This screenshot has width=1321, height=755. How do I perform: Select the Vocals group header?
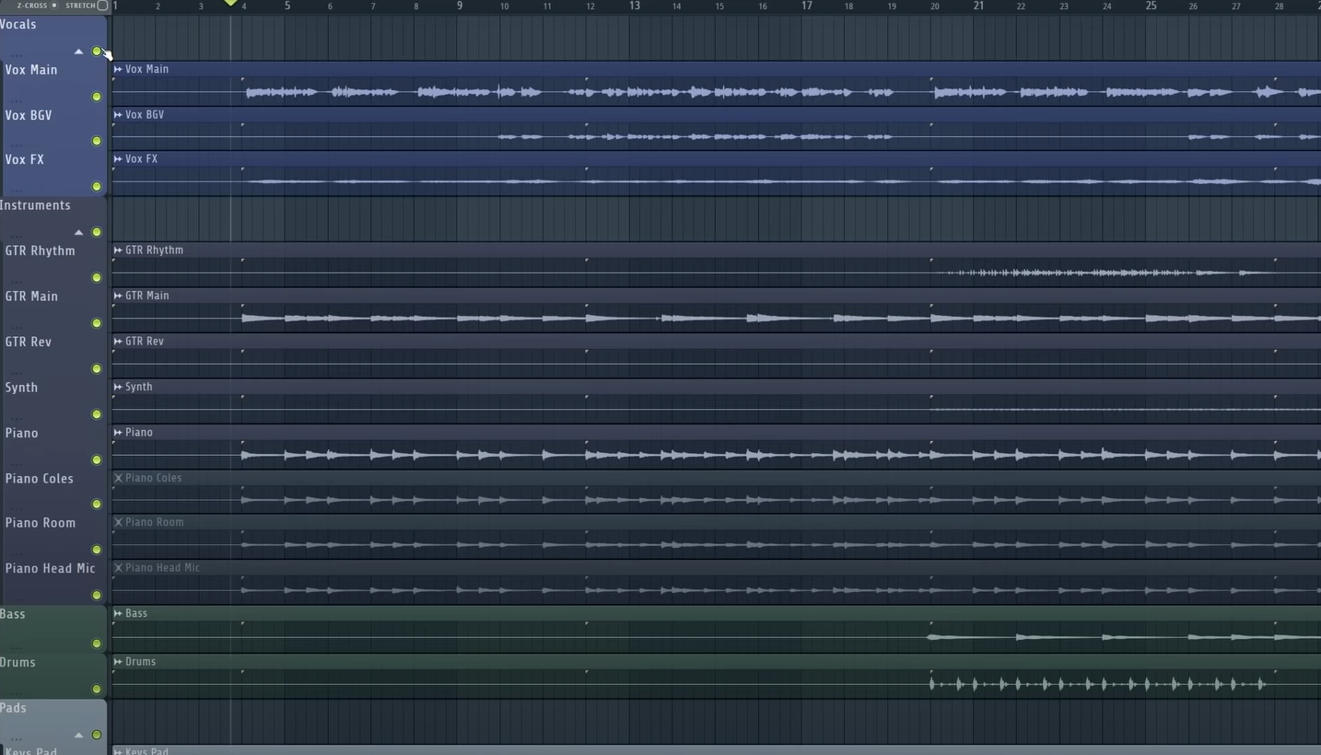coord(18,24)
